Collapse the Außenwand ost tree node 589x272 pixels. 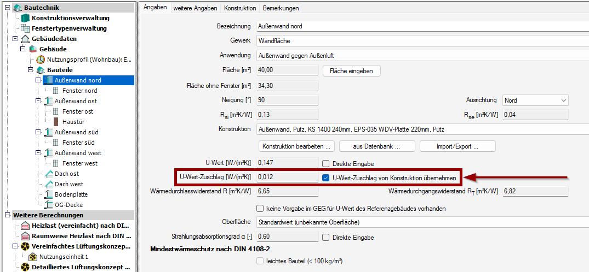coord(38,101)
